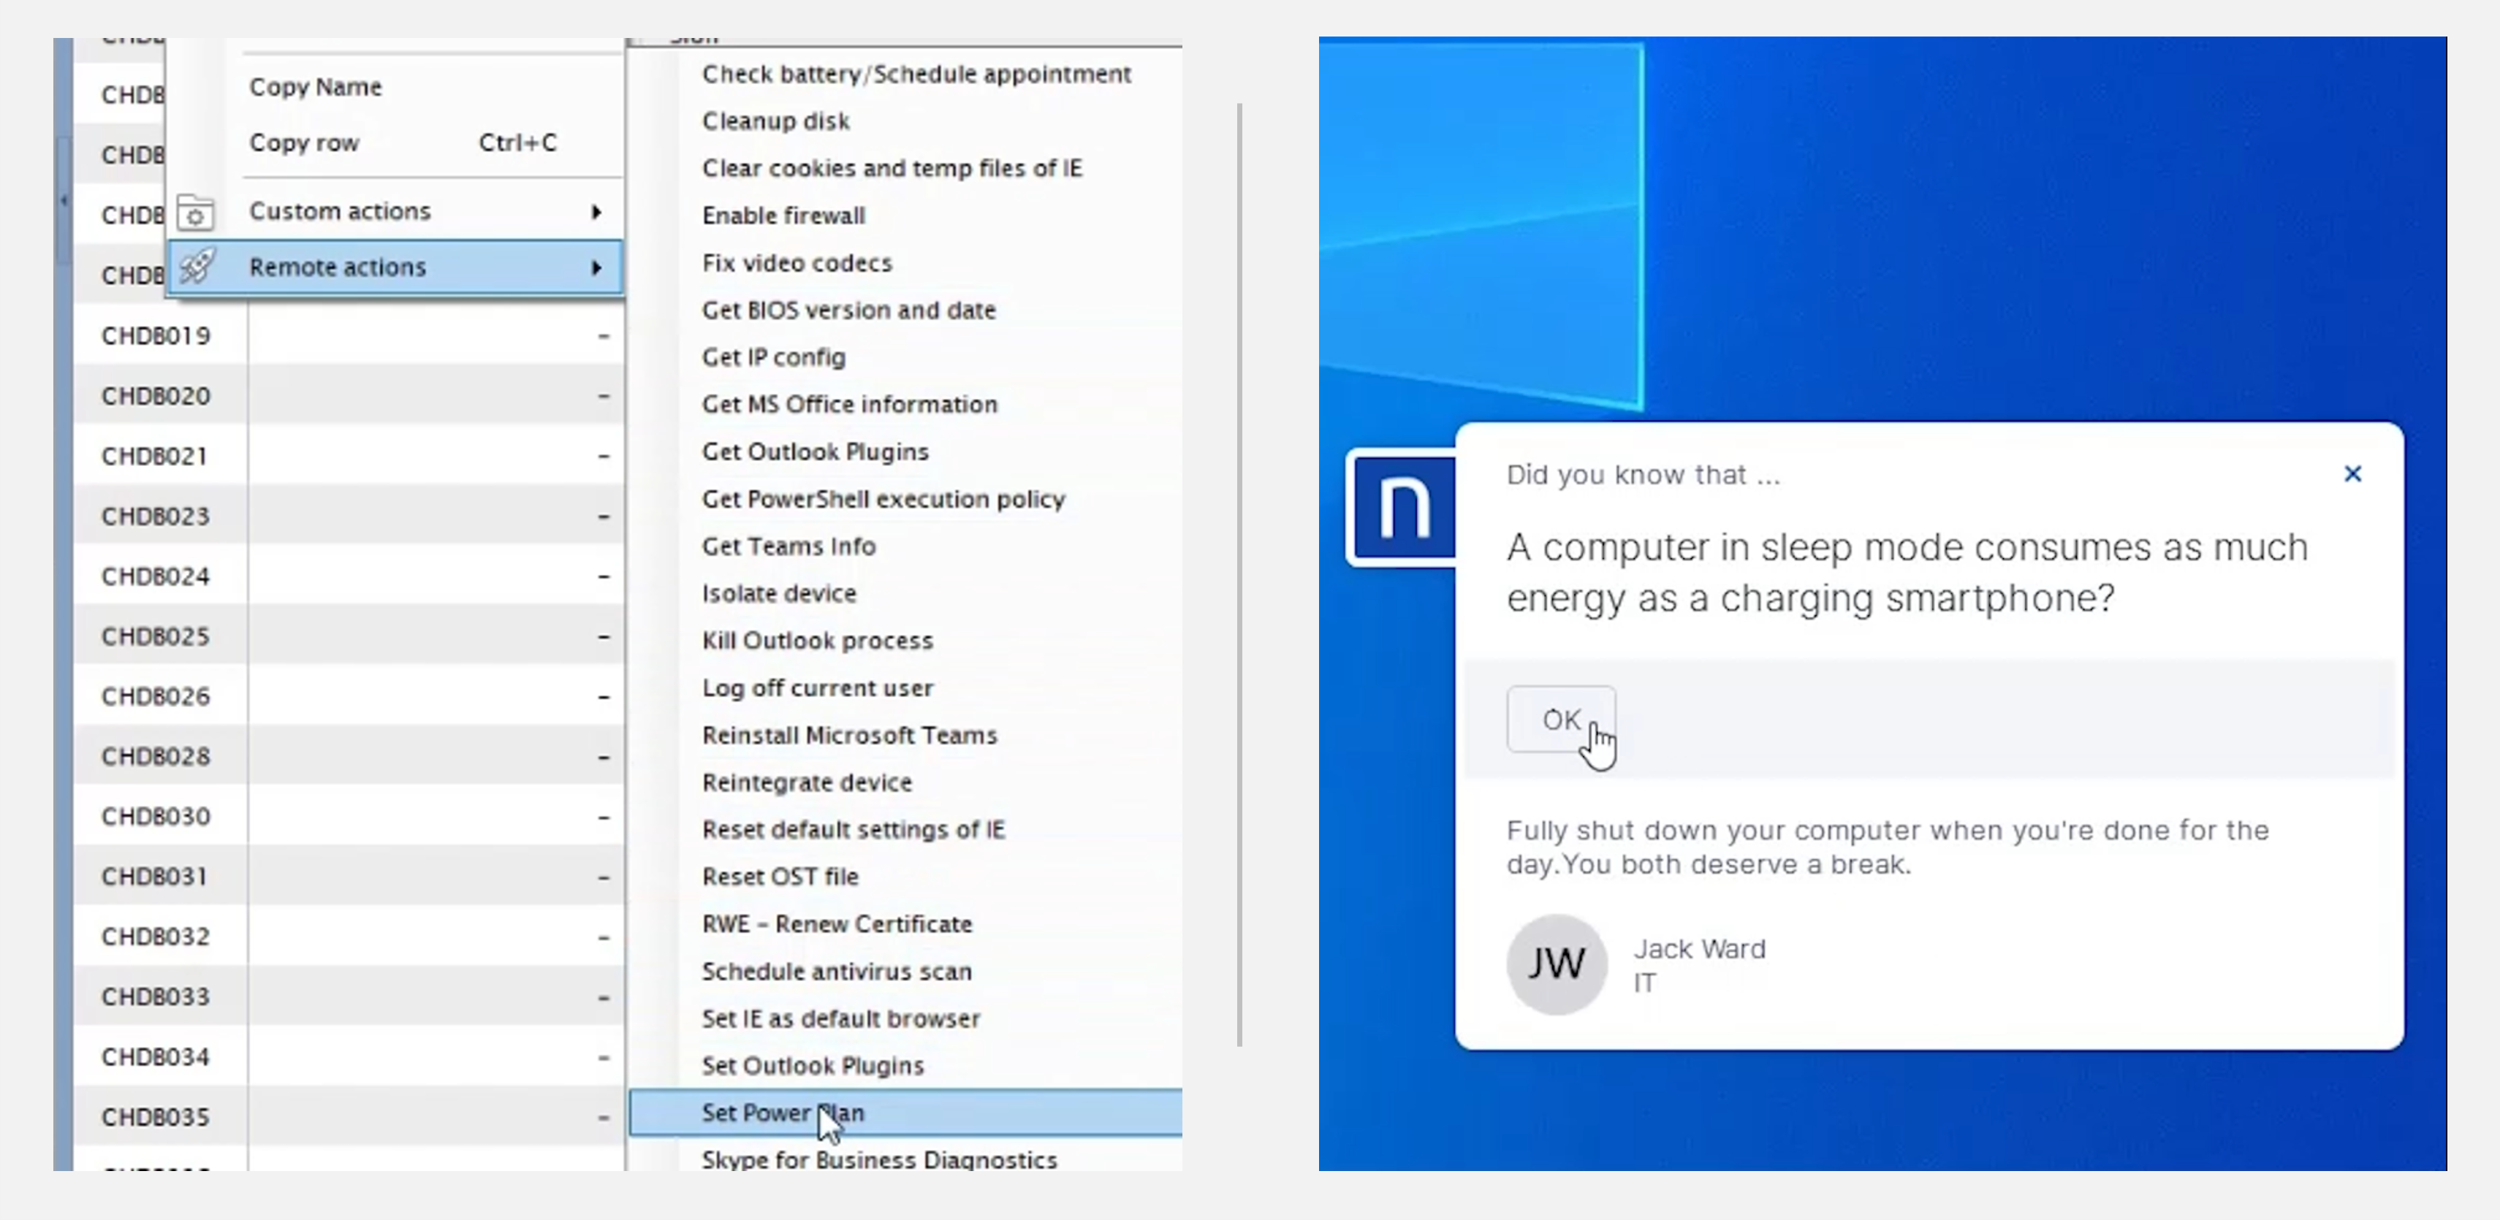Click the vertical scrollbar beside the menu
The image size is (2500, 1220).
[x=1239, y=574]
